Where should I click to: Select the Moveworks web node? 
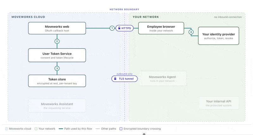click(x=57, y=28)
